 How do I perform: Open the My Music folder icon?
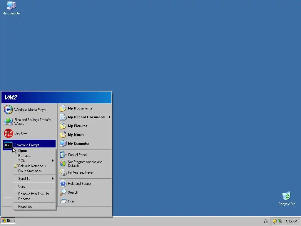[63, 135]
